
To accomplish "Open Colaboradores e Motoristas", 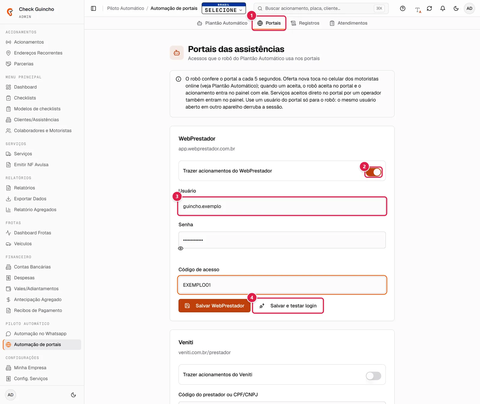I will click(x=42, y=130).
